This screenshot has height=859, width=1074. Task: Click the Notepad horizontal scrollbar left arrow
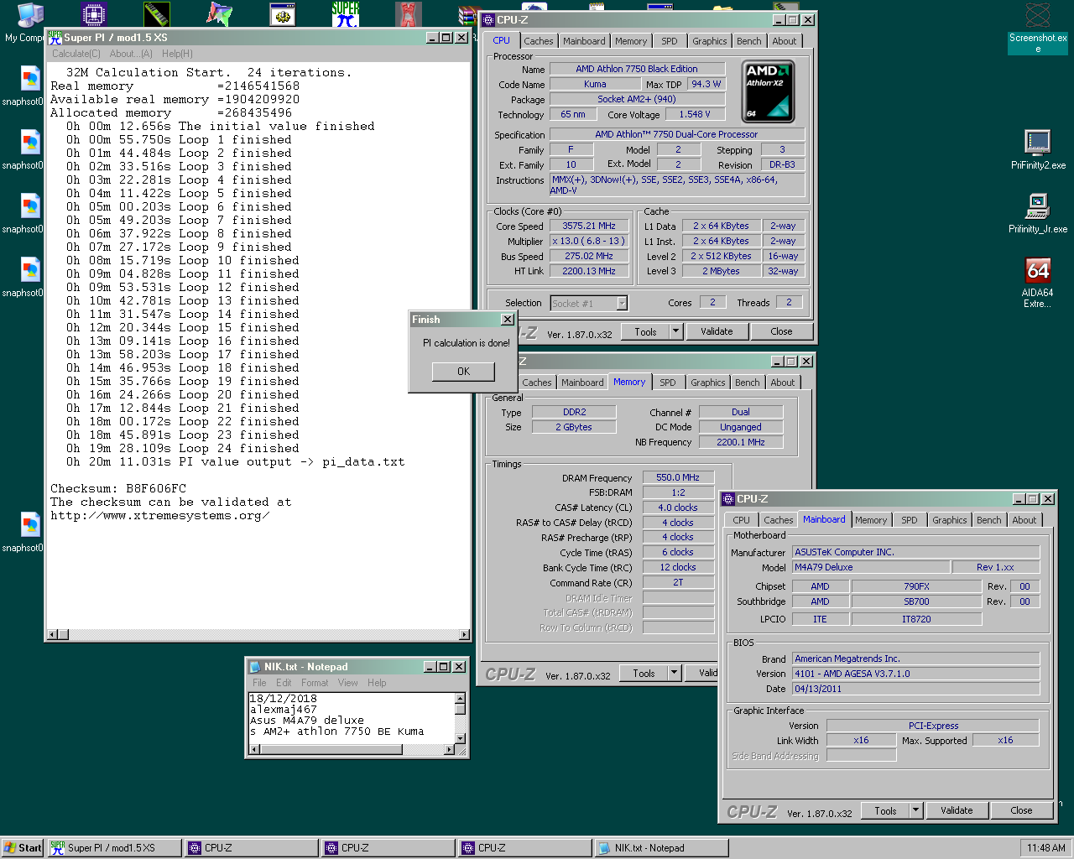pyautogui.click(x=254, y=749)
